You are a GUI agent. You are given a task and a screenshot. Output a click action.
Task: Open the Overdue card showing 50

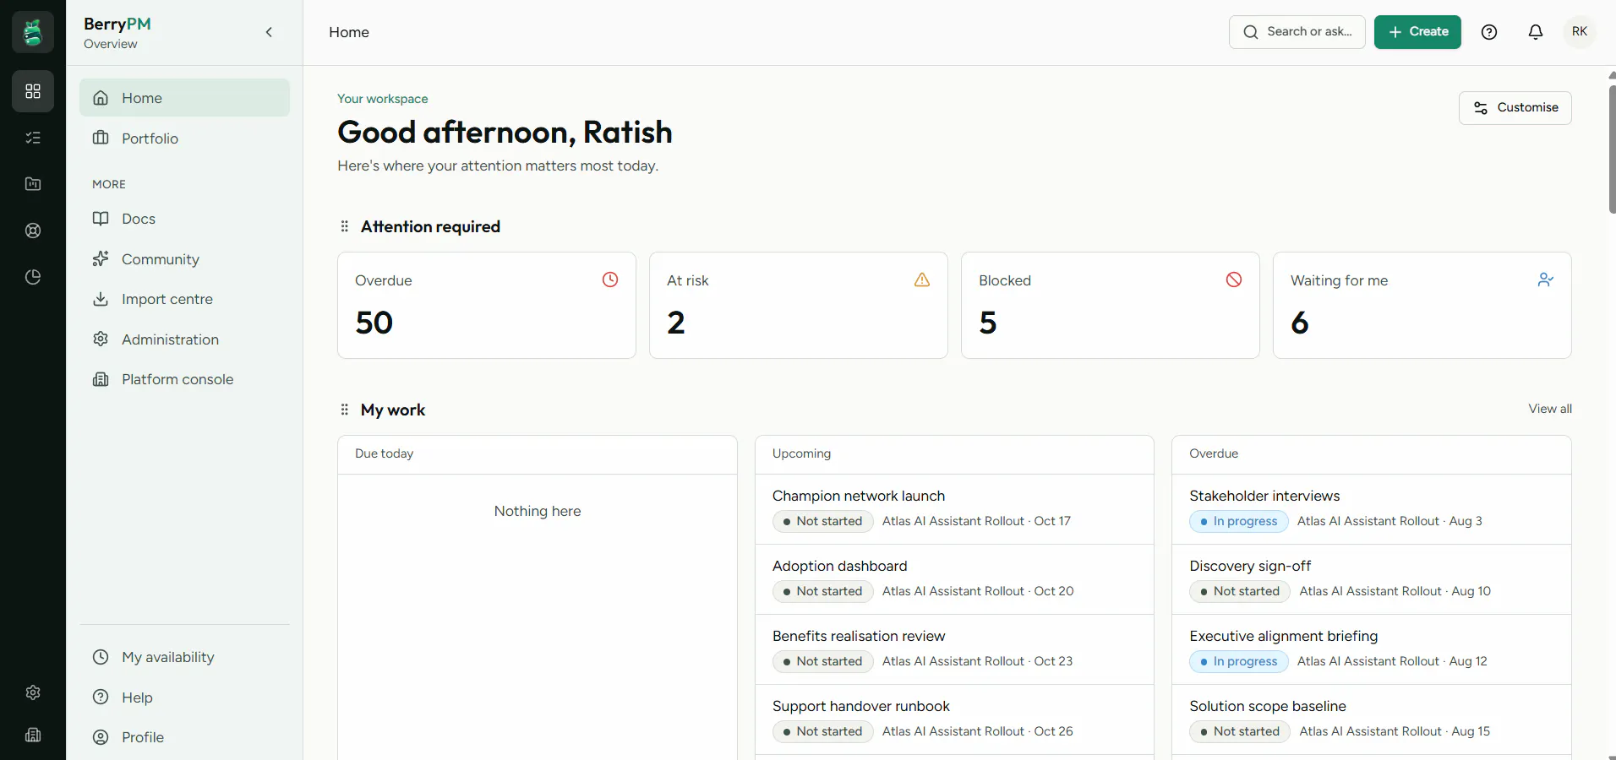[x=487, y=306]
